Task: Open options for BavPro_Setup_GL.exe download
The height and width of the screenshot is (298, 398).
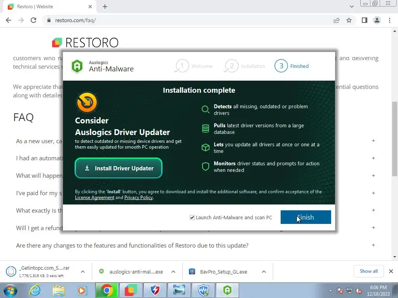Action: click(264, 272)
